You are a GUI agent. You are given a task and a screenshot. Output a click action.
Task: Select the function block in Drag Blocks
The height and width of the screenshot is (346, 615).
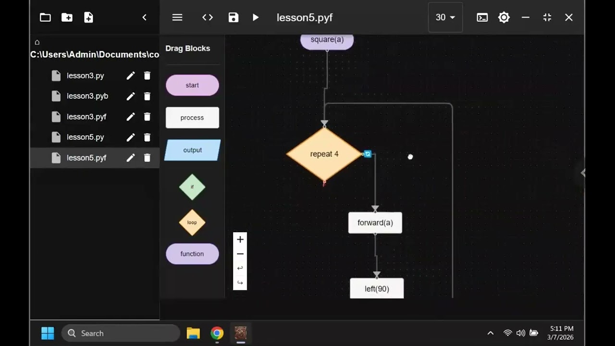192,254
